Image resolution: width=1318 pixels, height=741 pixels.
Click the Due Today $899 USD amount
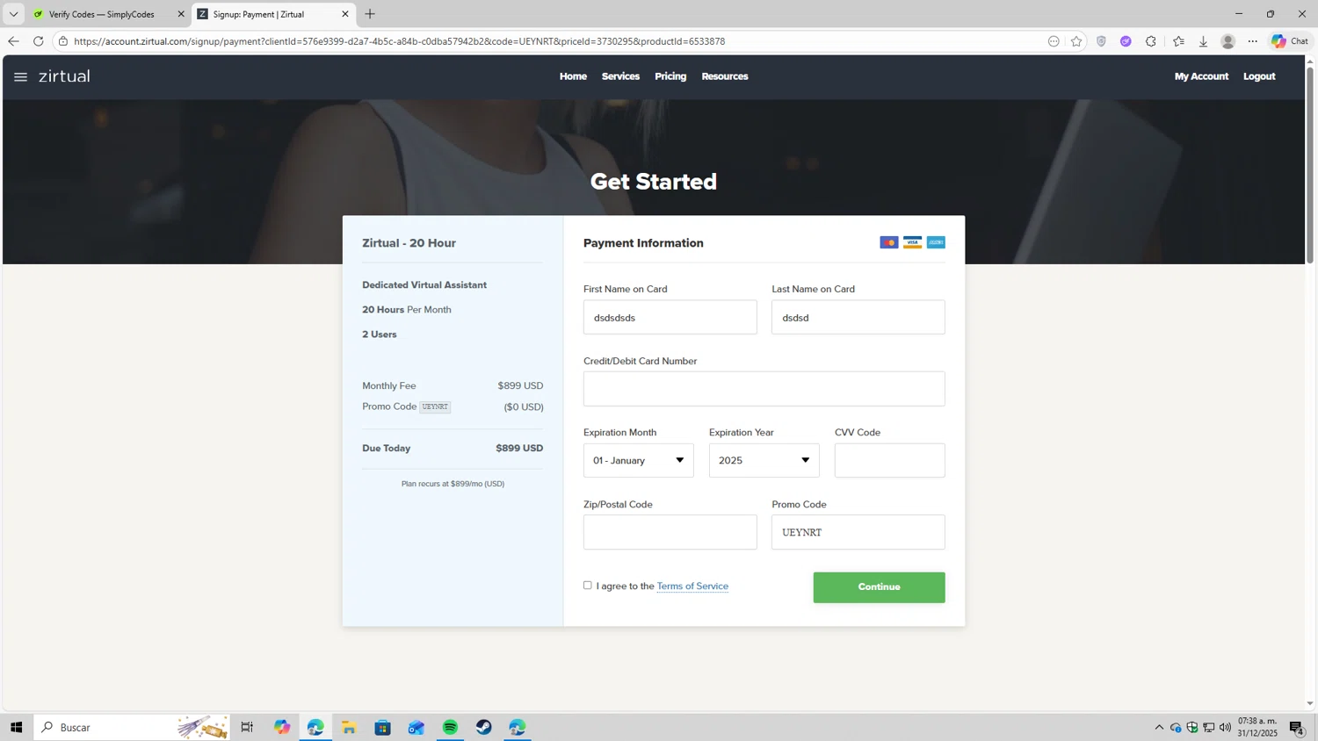519,448
